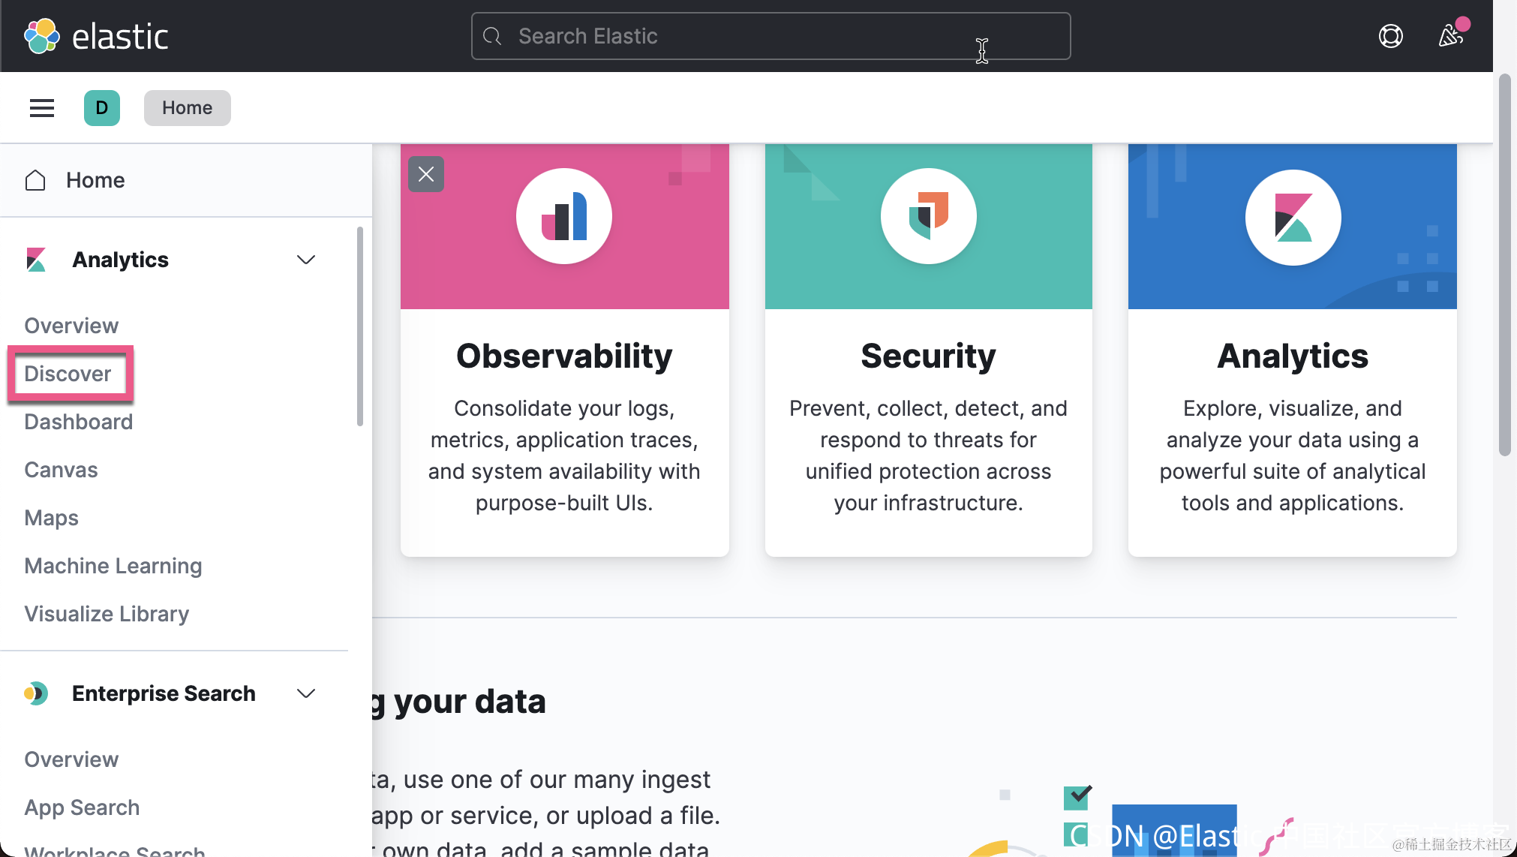This screenshot has width=1517, height=857.
Task: Open App Search under Enterprise Search
Action: click(x=82, y=807)
